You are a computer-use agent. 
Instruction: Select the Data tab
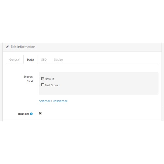[30, 59]
